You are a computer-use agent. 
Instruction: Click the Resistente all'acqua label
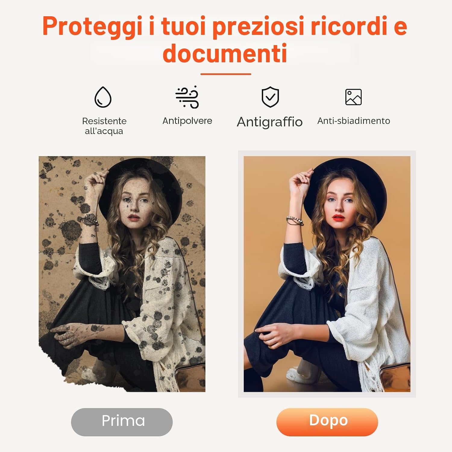pyautogui.click(x=104, y=126)
